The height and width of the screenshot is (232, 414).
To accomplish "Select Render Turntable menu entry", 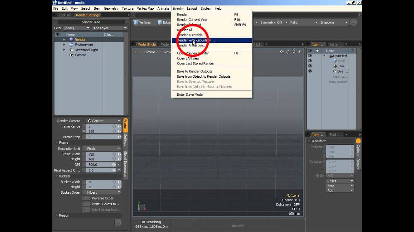I will tap(190, 35).
